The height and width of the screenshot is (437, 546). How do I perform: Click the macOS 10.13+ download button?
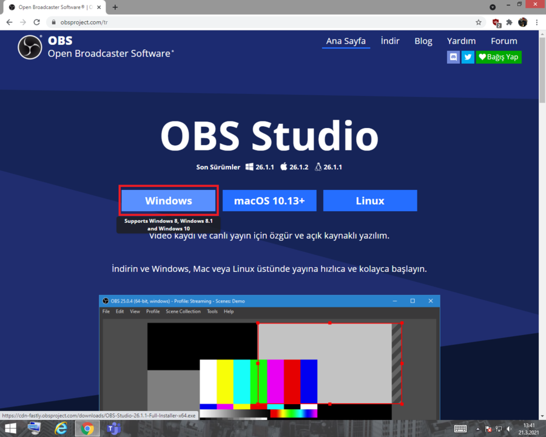269,200
